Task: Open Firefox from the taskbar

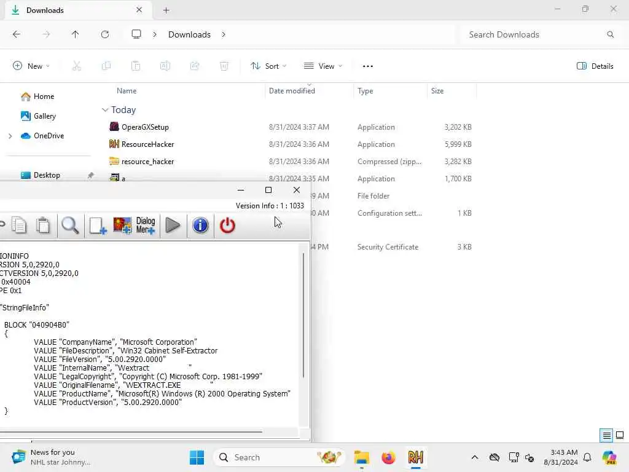Action: (388, 457)
